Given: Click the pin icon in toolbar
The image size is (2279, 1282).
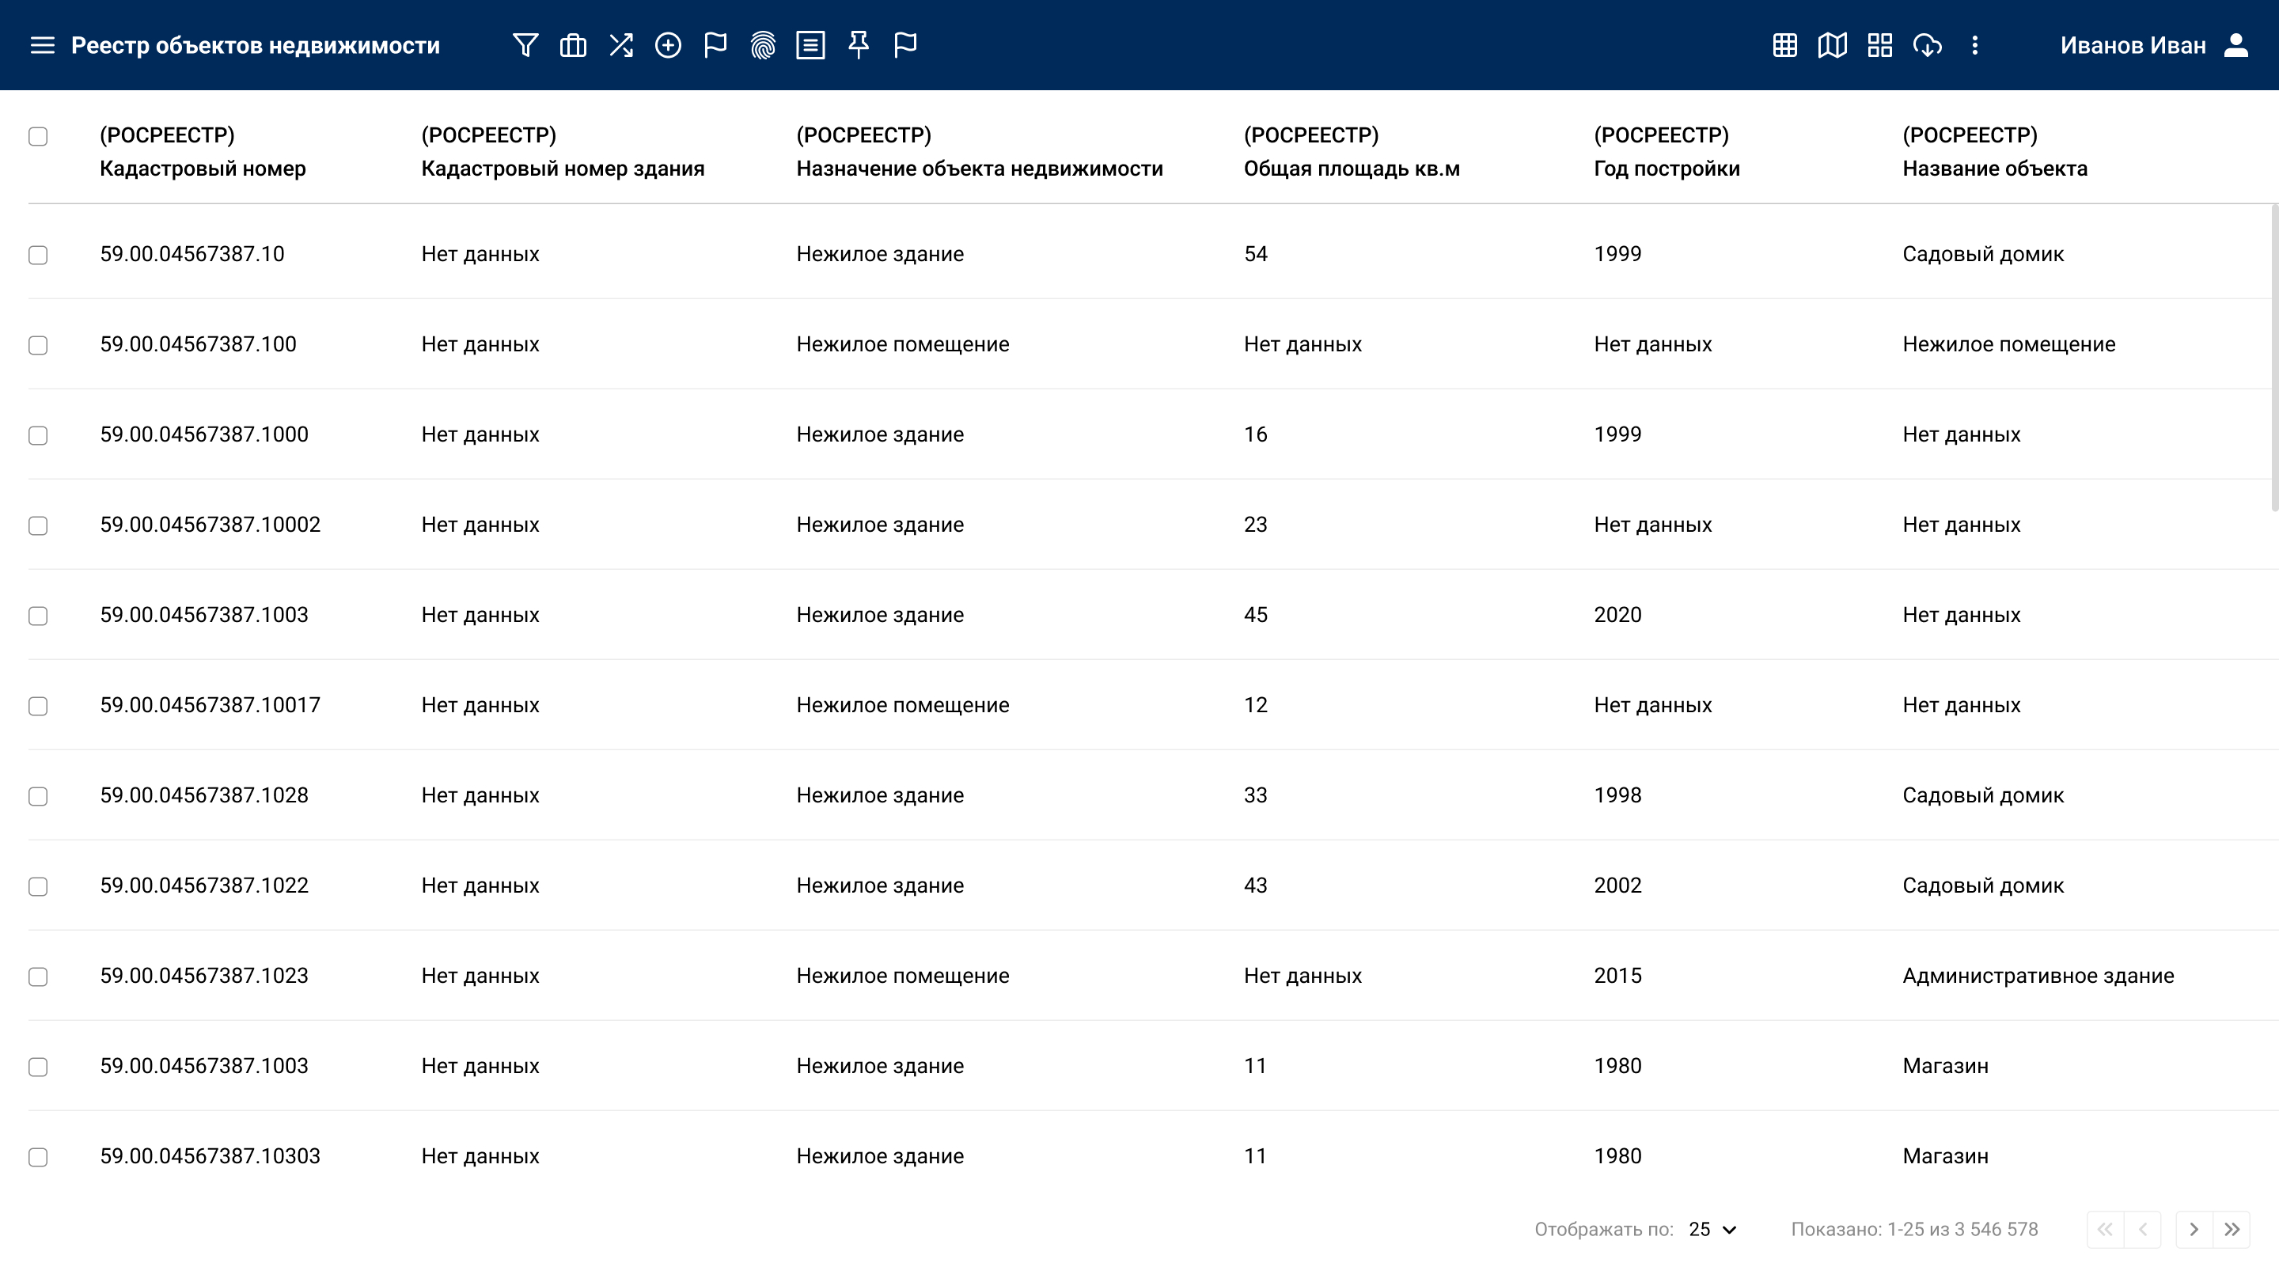Looking at the screenshot, I should pos(858,45).
